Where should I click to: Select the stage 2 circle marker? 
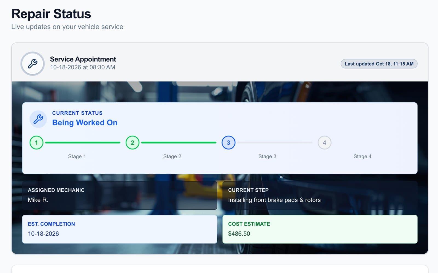click(x=132, y=143)
